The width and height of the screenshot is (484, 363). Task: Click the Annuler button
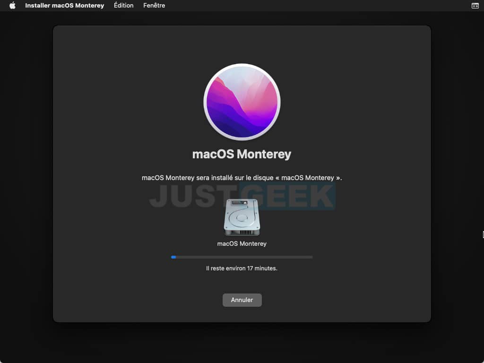tap(242, 300)
